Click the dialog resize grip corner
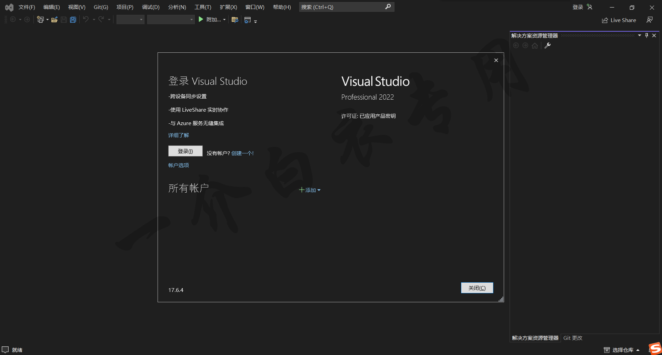 pos(501,299)
